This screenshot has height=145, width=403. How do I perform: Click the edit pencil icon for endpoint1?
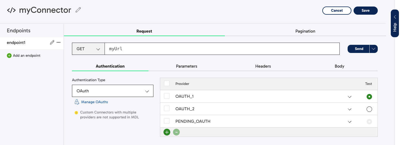tap(52, 43)
